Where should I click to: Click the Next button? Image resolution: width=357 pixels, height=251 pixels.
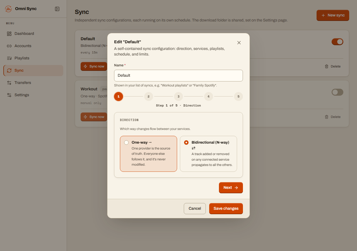[231, 188]
